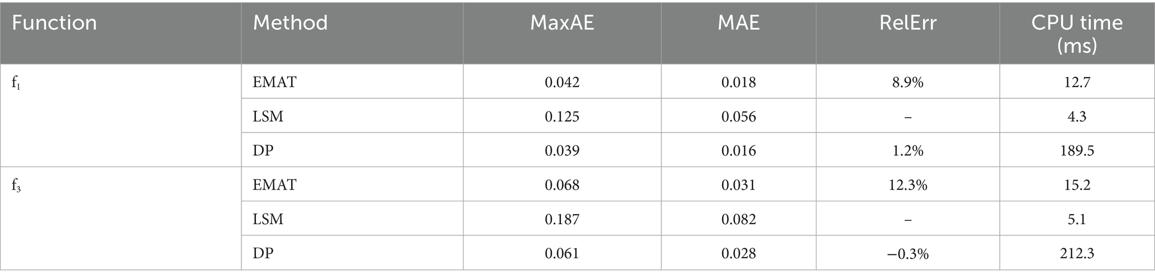The width and height of the screenshot is (1155, 280).
Task: Select RelErr value 8.9%
Action: click(x=907, y=83)
